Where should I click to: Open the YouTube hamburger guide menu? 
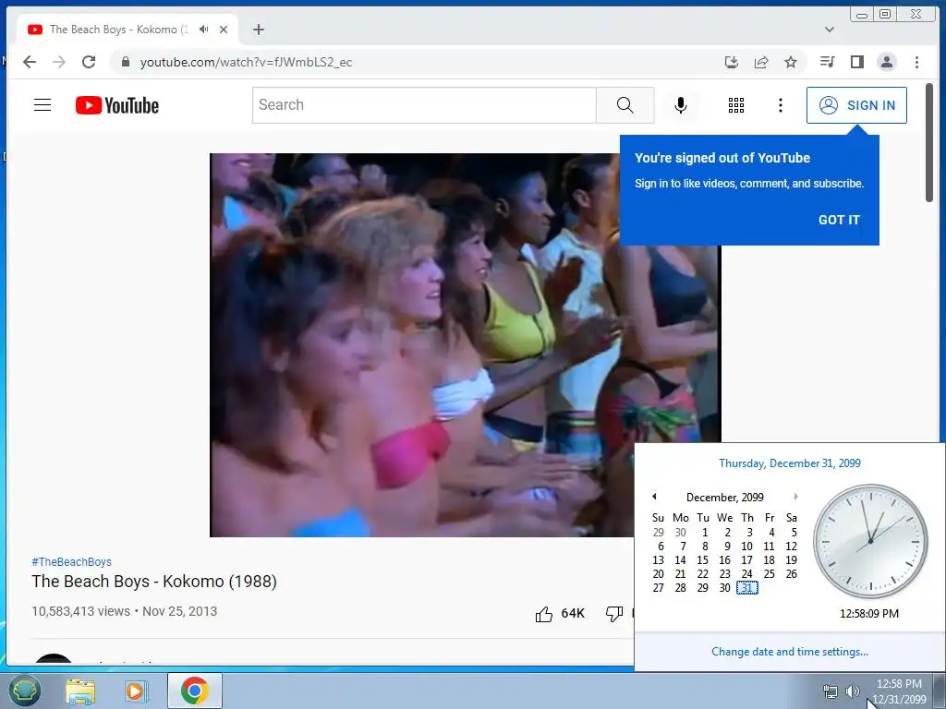42,105
